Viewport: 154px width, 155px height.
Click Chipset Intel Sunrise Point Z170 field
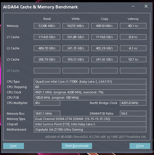(x=90, y=124)
